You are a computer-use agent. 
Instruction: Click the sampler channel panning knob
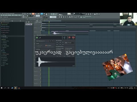point(63,37)
